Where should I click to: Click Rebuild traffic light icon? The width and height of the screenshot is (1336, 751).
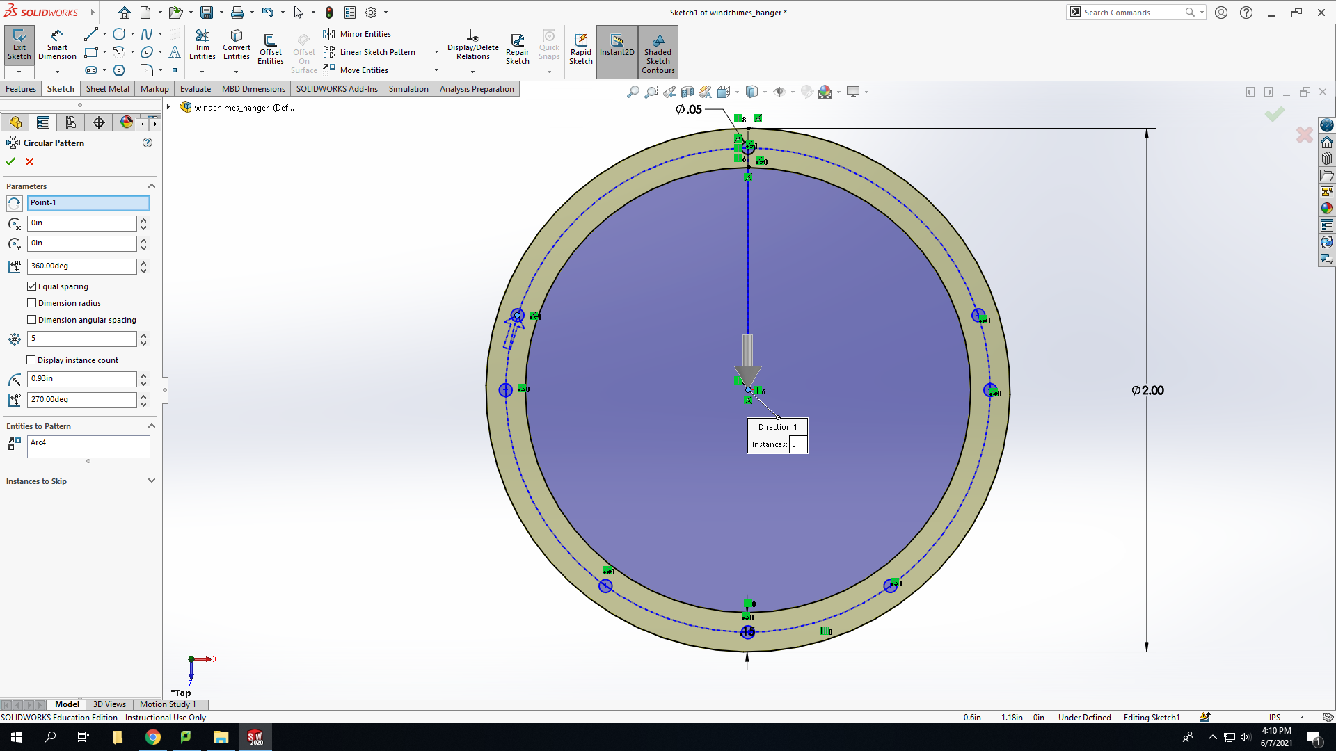329,13
